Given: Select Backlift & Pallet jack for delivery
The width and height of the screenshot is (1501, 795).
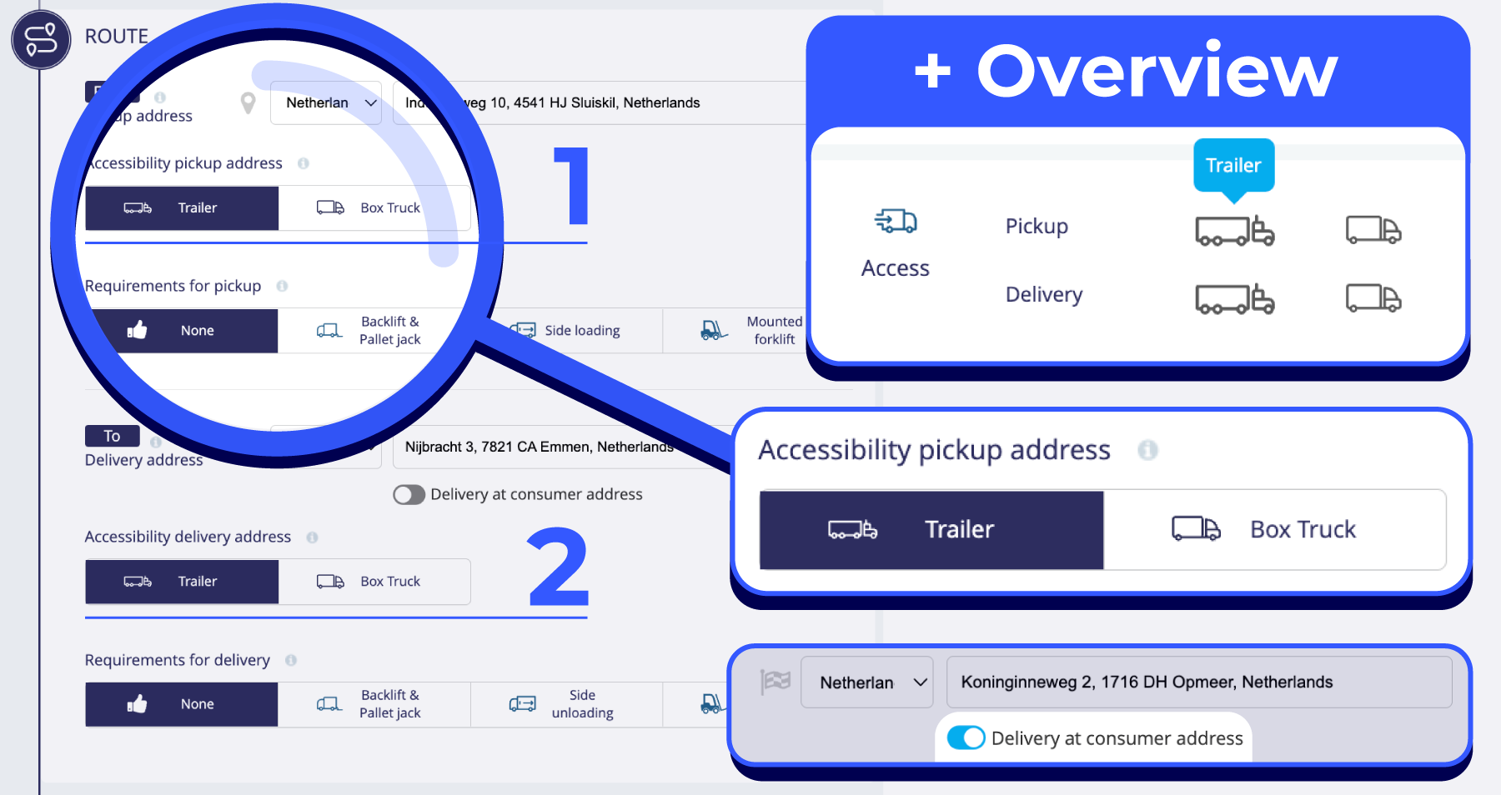Looking at the screenshot, I should coord(374,704).
